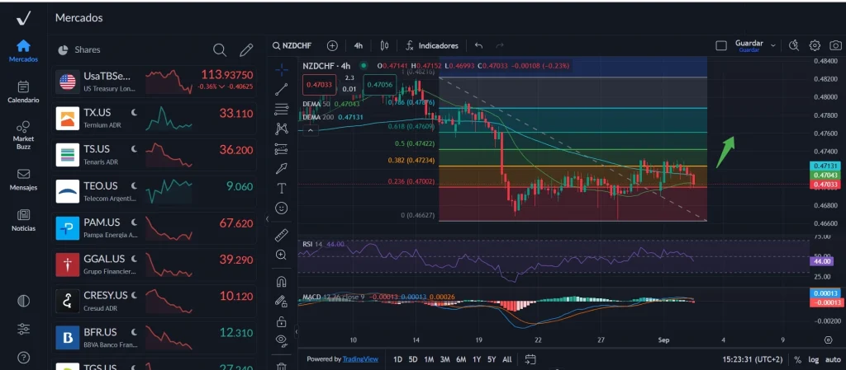
Task: Open the 4h timeframe dropdown
Action: 359,45
